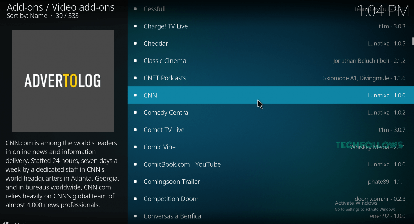Click the t1m - 3.0.3 version text
The image size is (414, 224).
pyautogui.click(x=392, y=26)
